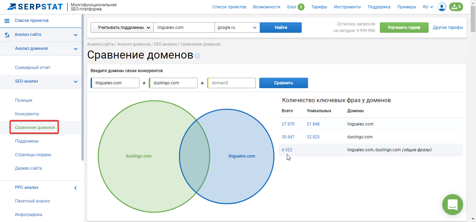
Task: Open lingualeo.com unique keywords 21 848
Action: point(313,124)
